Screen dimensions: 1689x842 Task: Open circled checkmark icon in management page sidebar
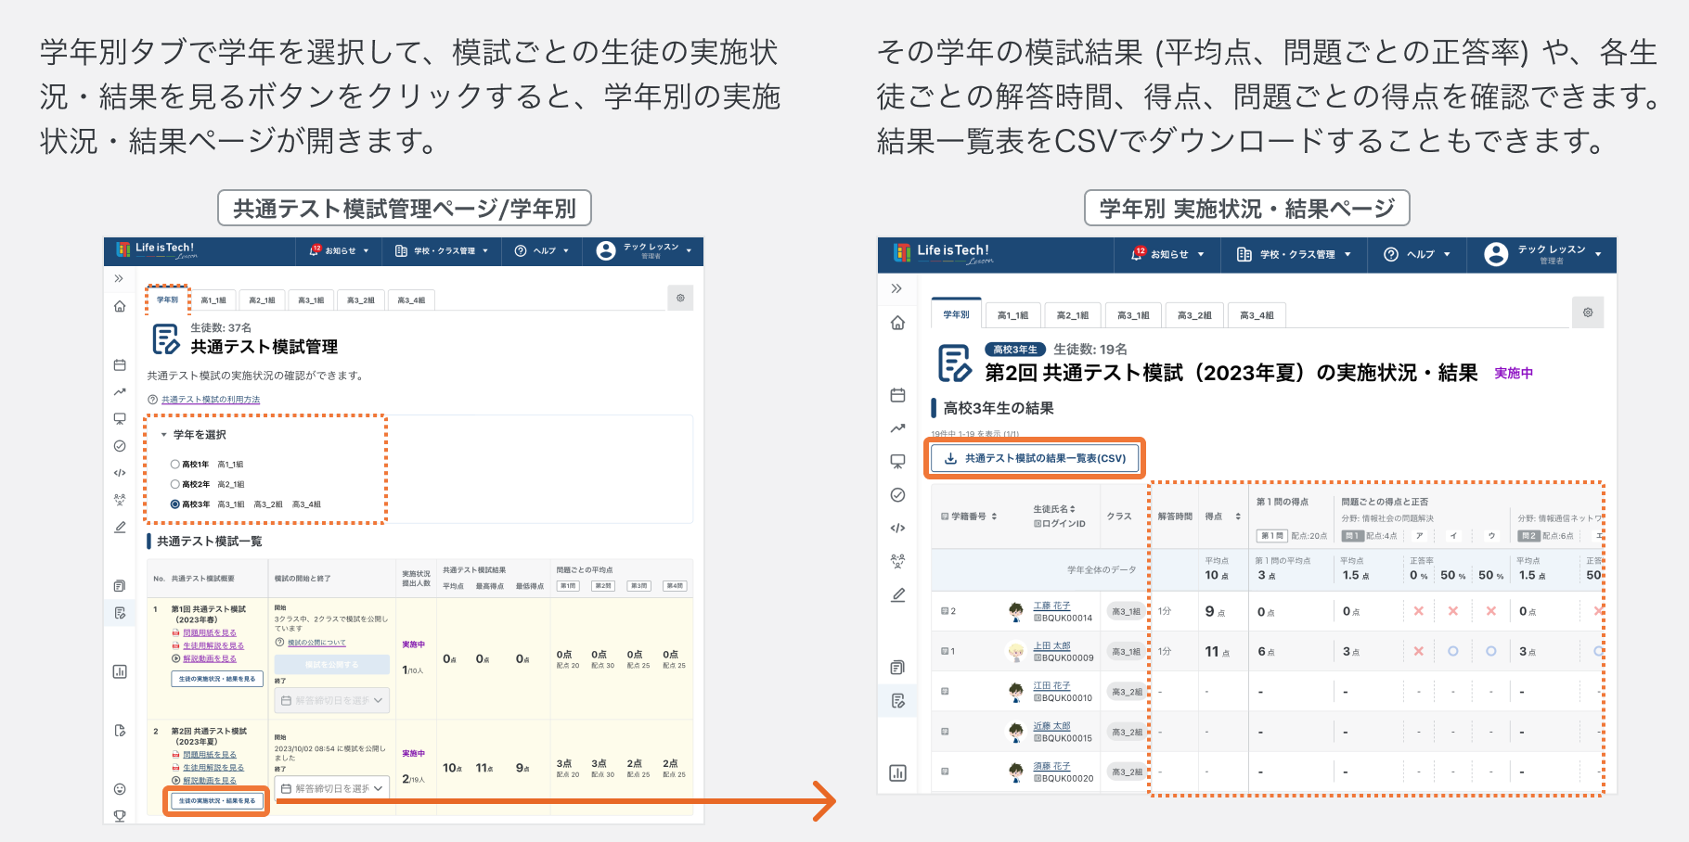pyautogui.click(x=120, y=446)
